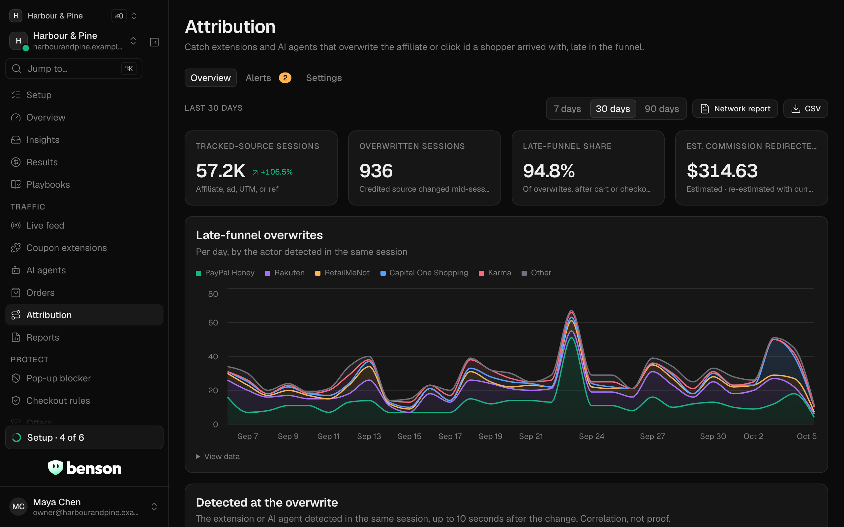Viewport: 844px width, 527px height.
Task: Click the AI agents robot icon
Action: tap(16, 270)
